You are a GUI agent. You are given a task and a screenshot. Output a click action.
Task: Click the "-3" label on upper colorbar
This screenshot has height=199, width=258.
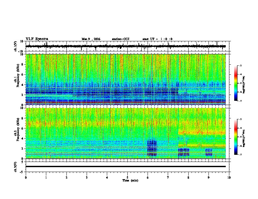tap(240, 66)
